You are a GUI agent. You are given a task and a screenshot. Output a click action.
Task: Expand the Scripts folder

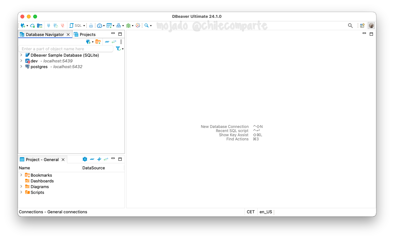(21, 192)
